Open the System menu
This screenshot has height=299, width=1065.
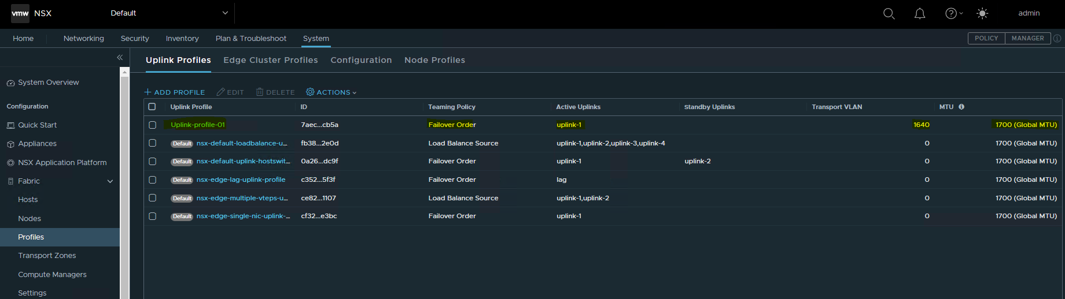click(x=316, y=39)
